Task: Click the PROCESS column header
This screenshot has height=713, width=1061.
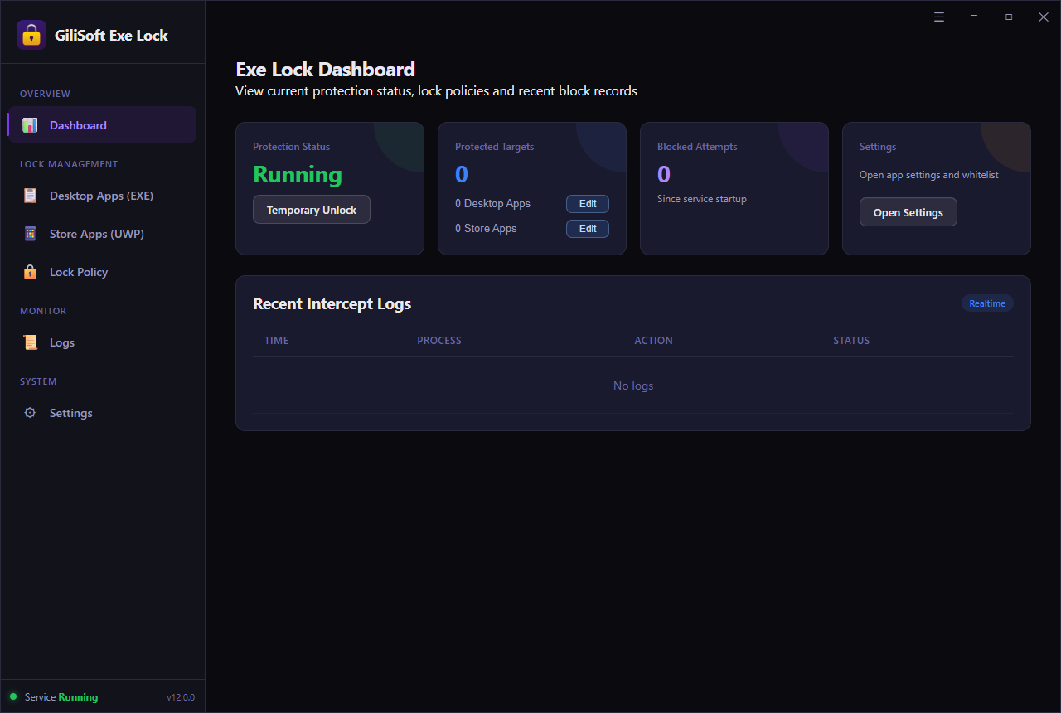Action: click(x=439, y=341)
